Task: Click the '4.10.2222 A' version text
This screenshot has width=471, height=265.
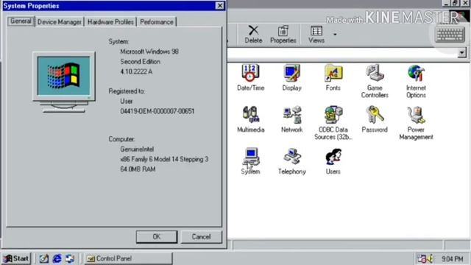Action: point(136,71)
